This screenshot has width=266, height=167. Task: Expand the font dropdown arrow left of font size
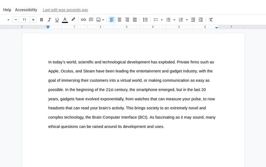pos(8,20)
